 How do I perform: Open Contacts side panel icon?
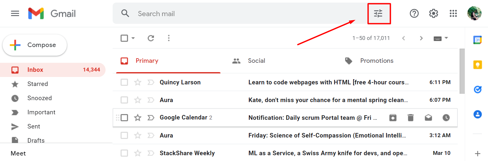tap(478, 114)
